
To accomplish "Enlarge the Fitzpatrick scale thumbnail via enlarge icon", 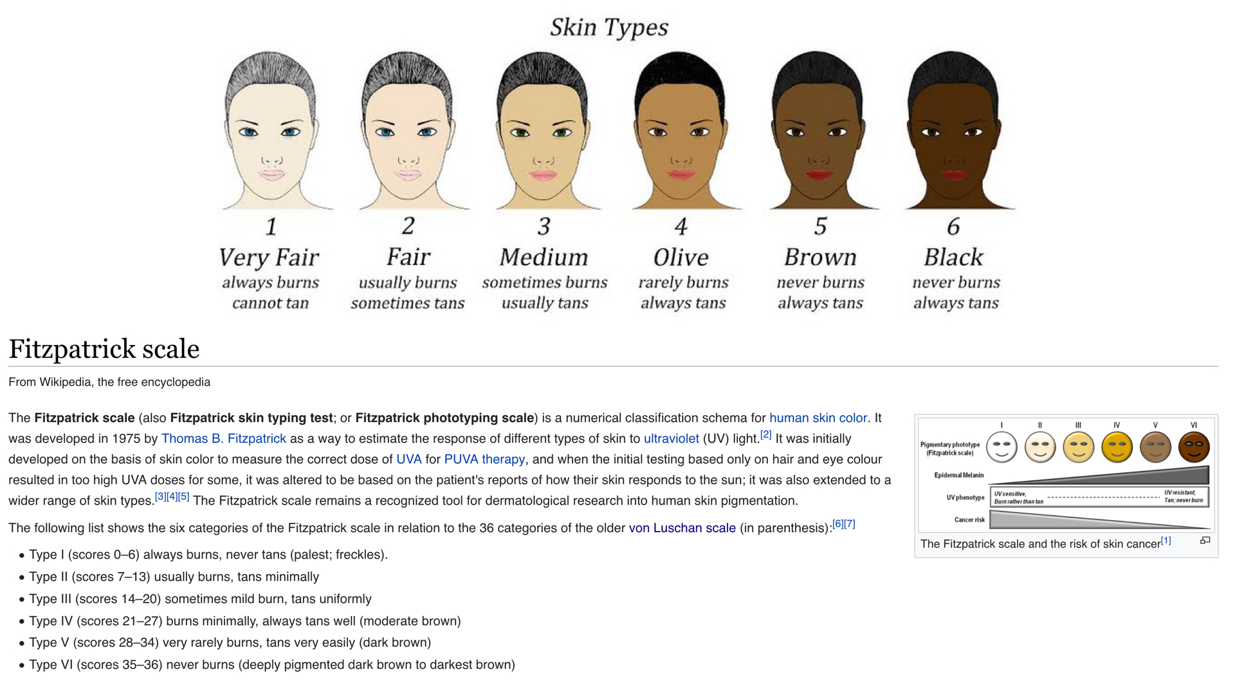I will pyautogui.click(x=1205, y=541).
